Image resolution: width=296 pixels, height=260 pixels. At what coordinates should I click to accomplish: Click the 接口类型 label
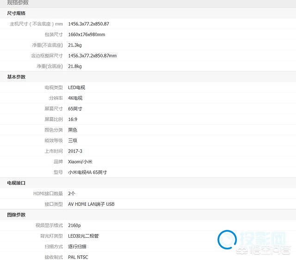[54, 204]
